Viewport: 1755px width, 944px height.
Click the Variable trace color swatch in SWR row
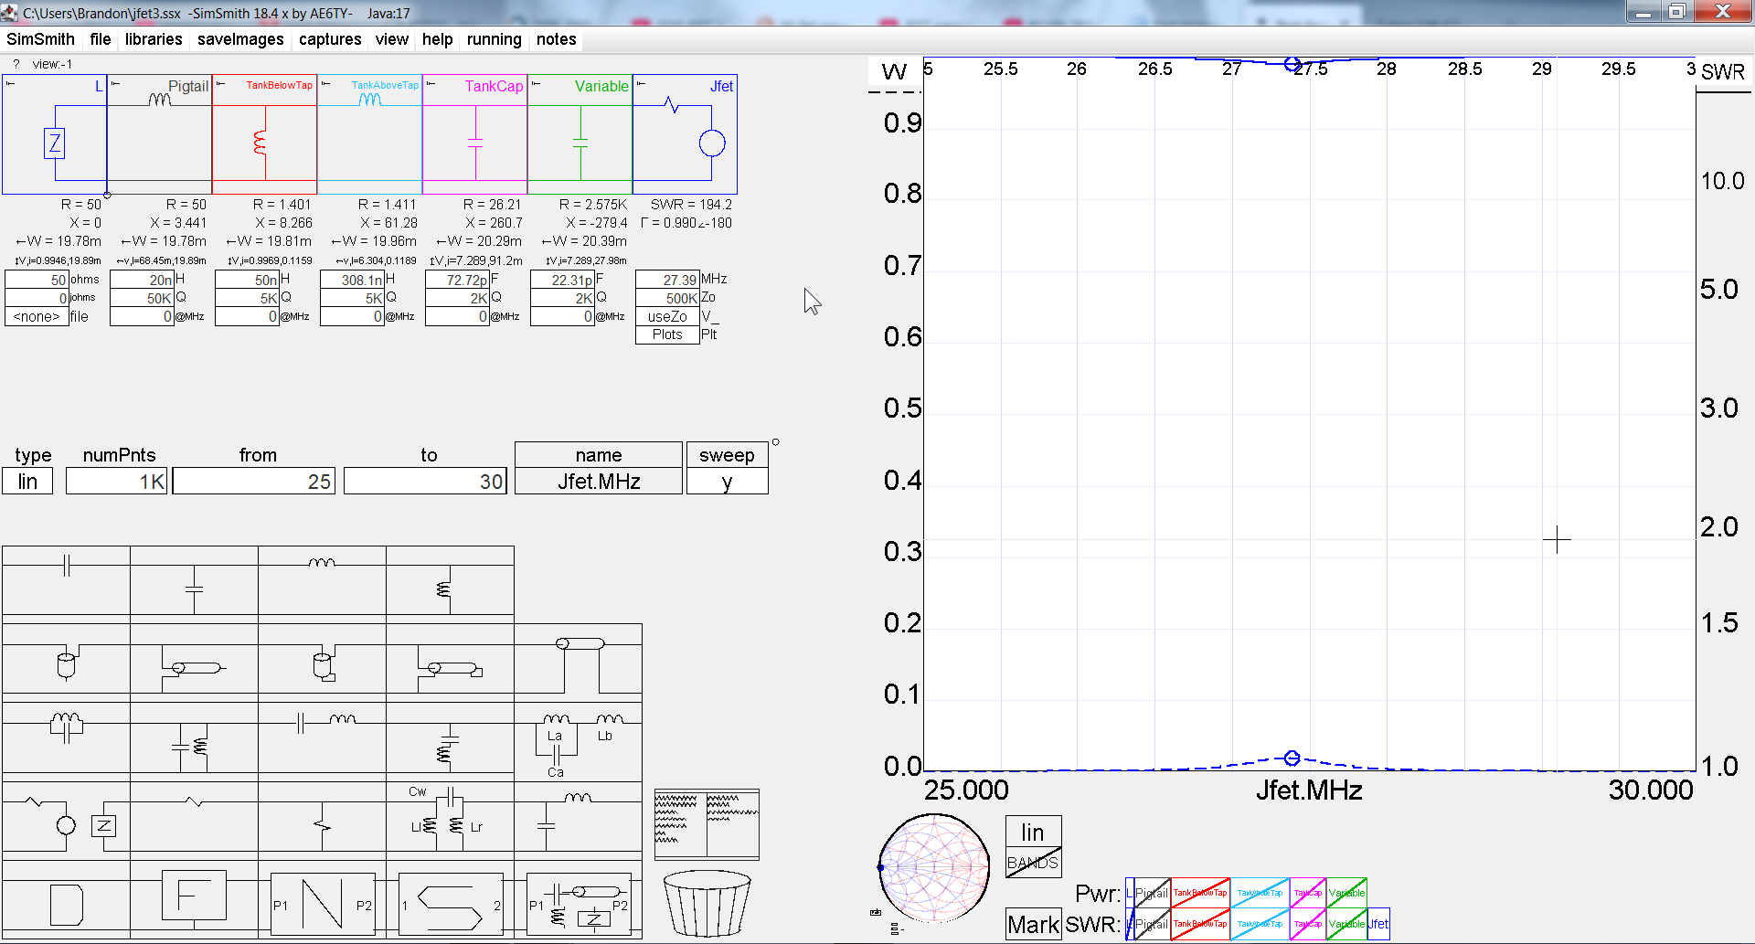pyautogui.click(x=1346, y=924)
